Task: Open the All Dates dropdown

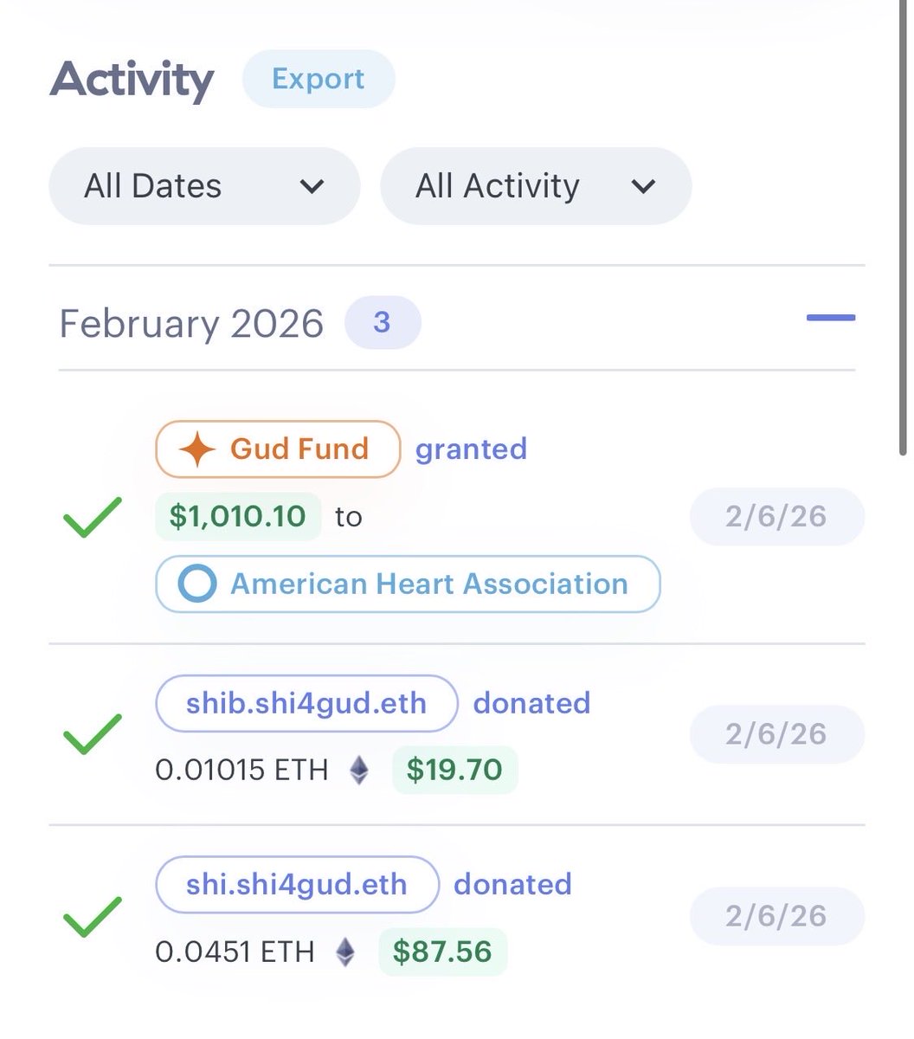Action: click(x=204, y=186)
